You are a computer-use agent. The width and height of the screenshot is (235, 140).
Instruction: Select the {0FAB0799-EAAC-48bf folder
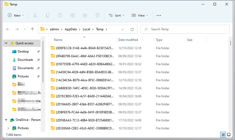point(85,56)
